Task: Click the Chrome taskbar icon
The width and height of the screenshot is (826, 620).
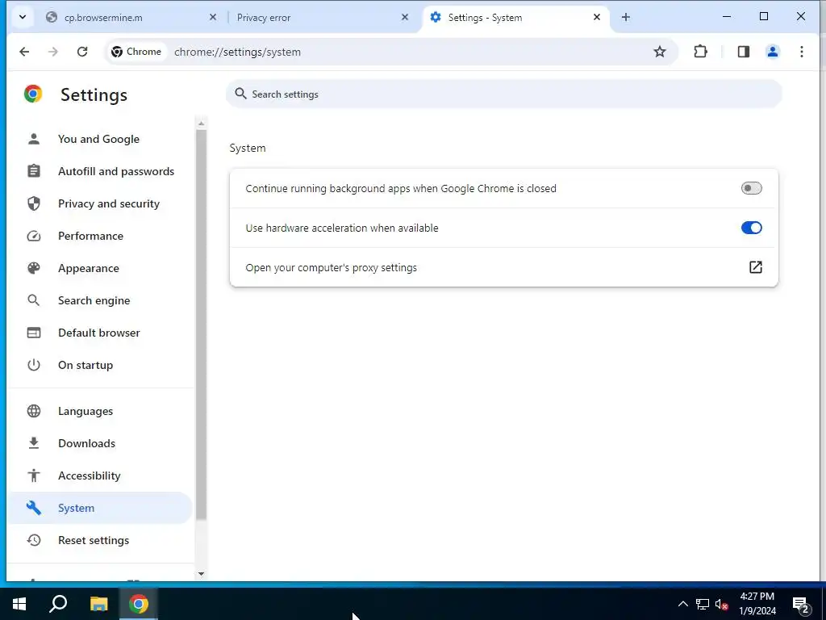Action: (x=139, y=604)
